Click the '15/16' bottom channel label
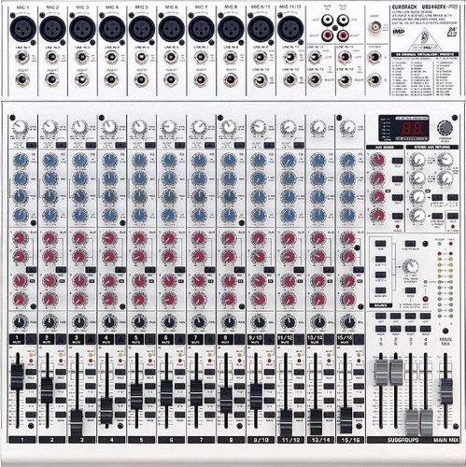This screenshot has width=466, height=467. point(350,440)
